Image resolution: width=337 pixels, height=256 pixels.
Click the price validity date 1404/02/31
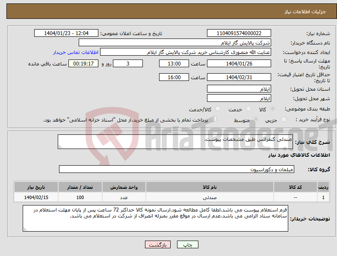tap(239, 77)
